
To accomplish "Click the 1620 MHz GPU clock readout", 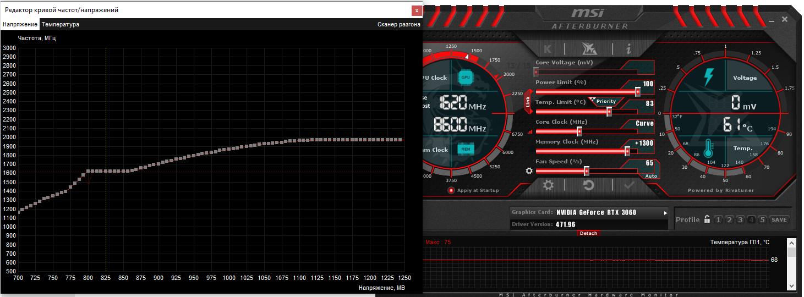I will (462, 102).
